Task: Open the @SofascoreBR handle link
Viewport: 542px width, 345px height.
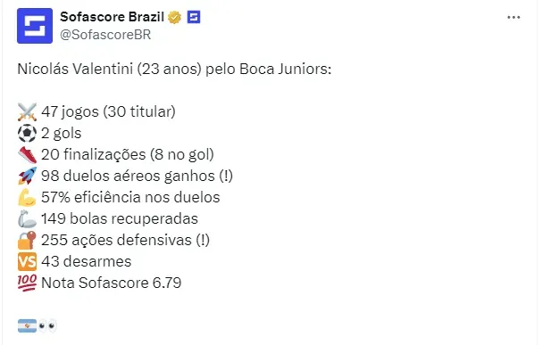Action: click(105, 35)
